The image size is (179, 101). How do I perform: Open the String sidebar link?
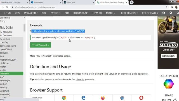pyautogui.click(x=3, y=21)
